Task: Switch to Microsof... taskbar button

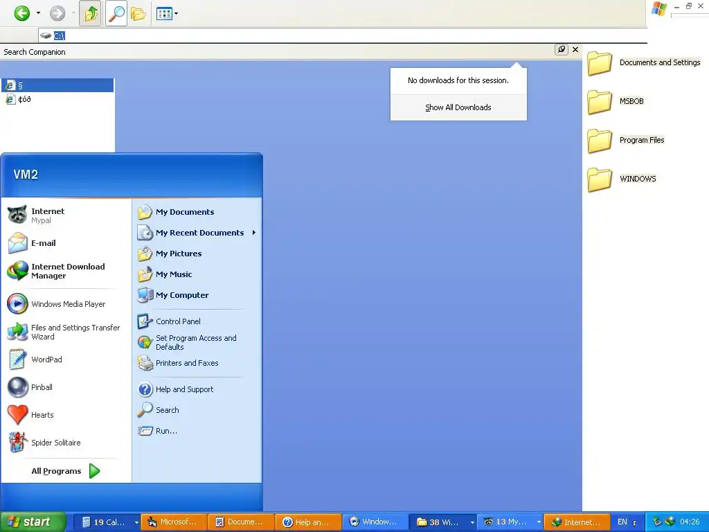Action: pos(174,522)
